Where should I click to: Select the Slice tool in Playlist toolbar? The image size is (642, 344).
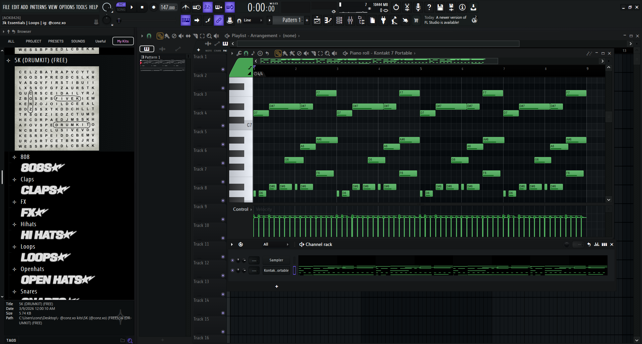195,36
